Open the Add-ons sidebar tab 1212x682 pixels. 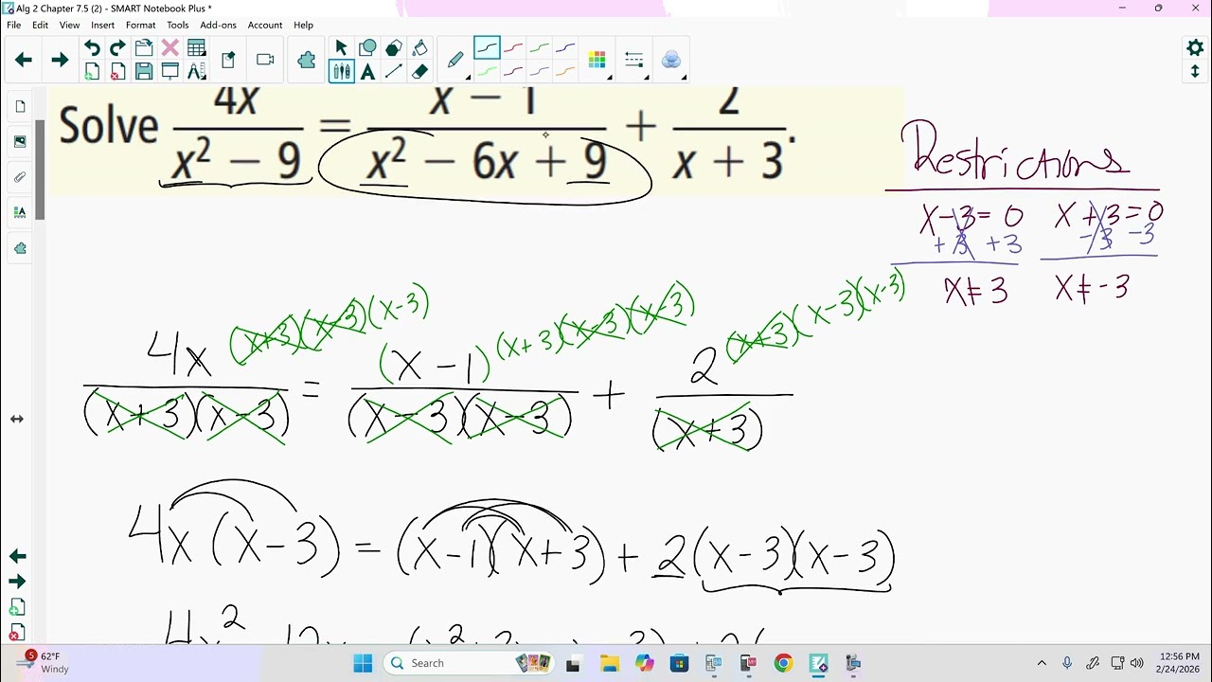(x=20, y=248)
